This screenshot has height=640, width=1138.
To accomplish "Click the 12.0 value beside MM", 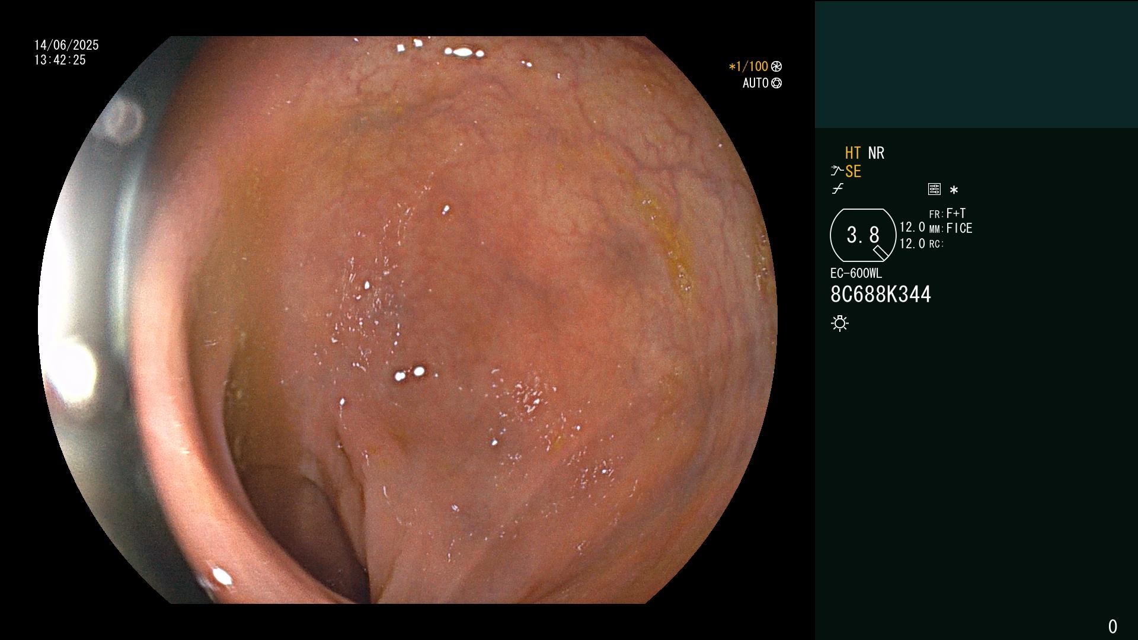I will 912,227.
